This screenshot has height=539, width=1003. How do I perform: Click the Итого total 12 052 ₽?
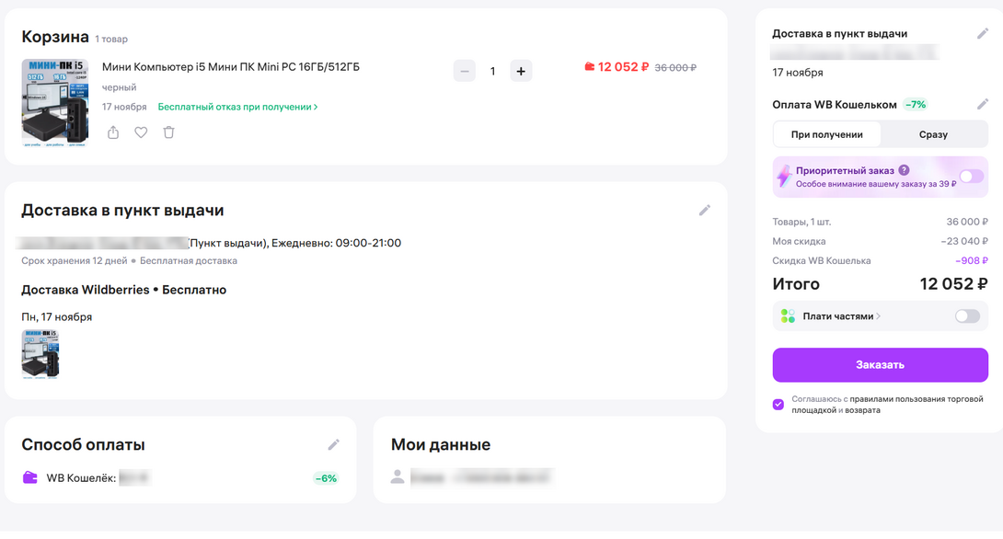click(953, 284)
